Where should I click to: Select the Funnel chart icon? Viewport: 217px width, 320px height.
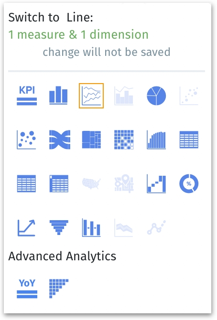click(59, 227)
